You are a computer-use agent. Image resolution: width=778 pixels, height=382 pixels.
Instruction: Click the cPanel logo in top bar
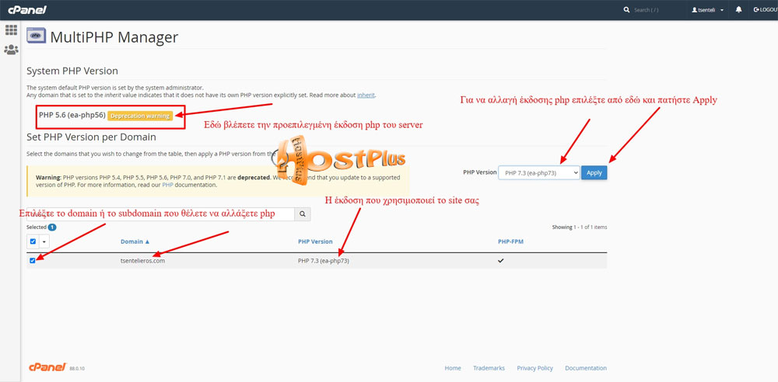click(26, 9)
